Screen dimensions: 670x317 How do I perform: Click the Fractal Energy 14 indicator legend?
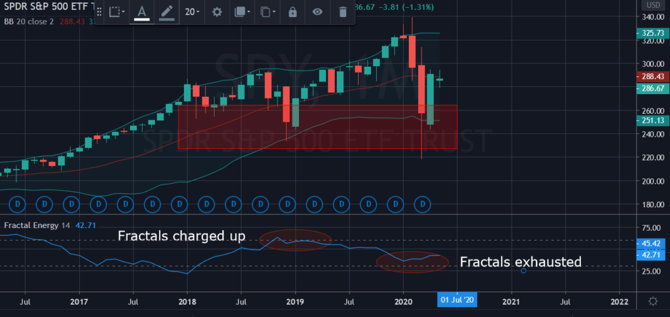pyautogui.click(x=37, y=225)
